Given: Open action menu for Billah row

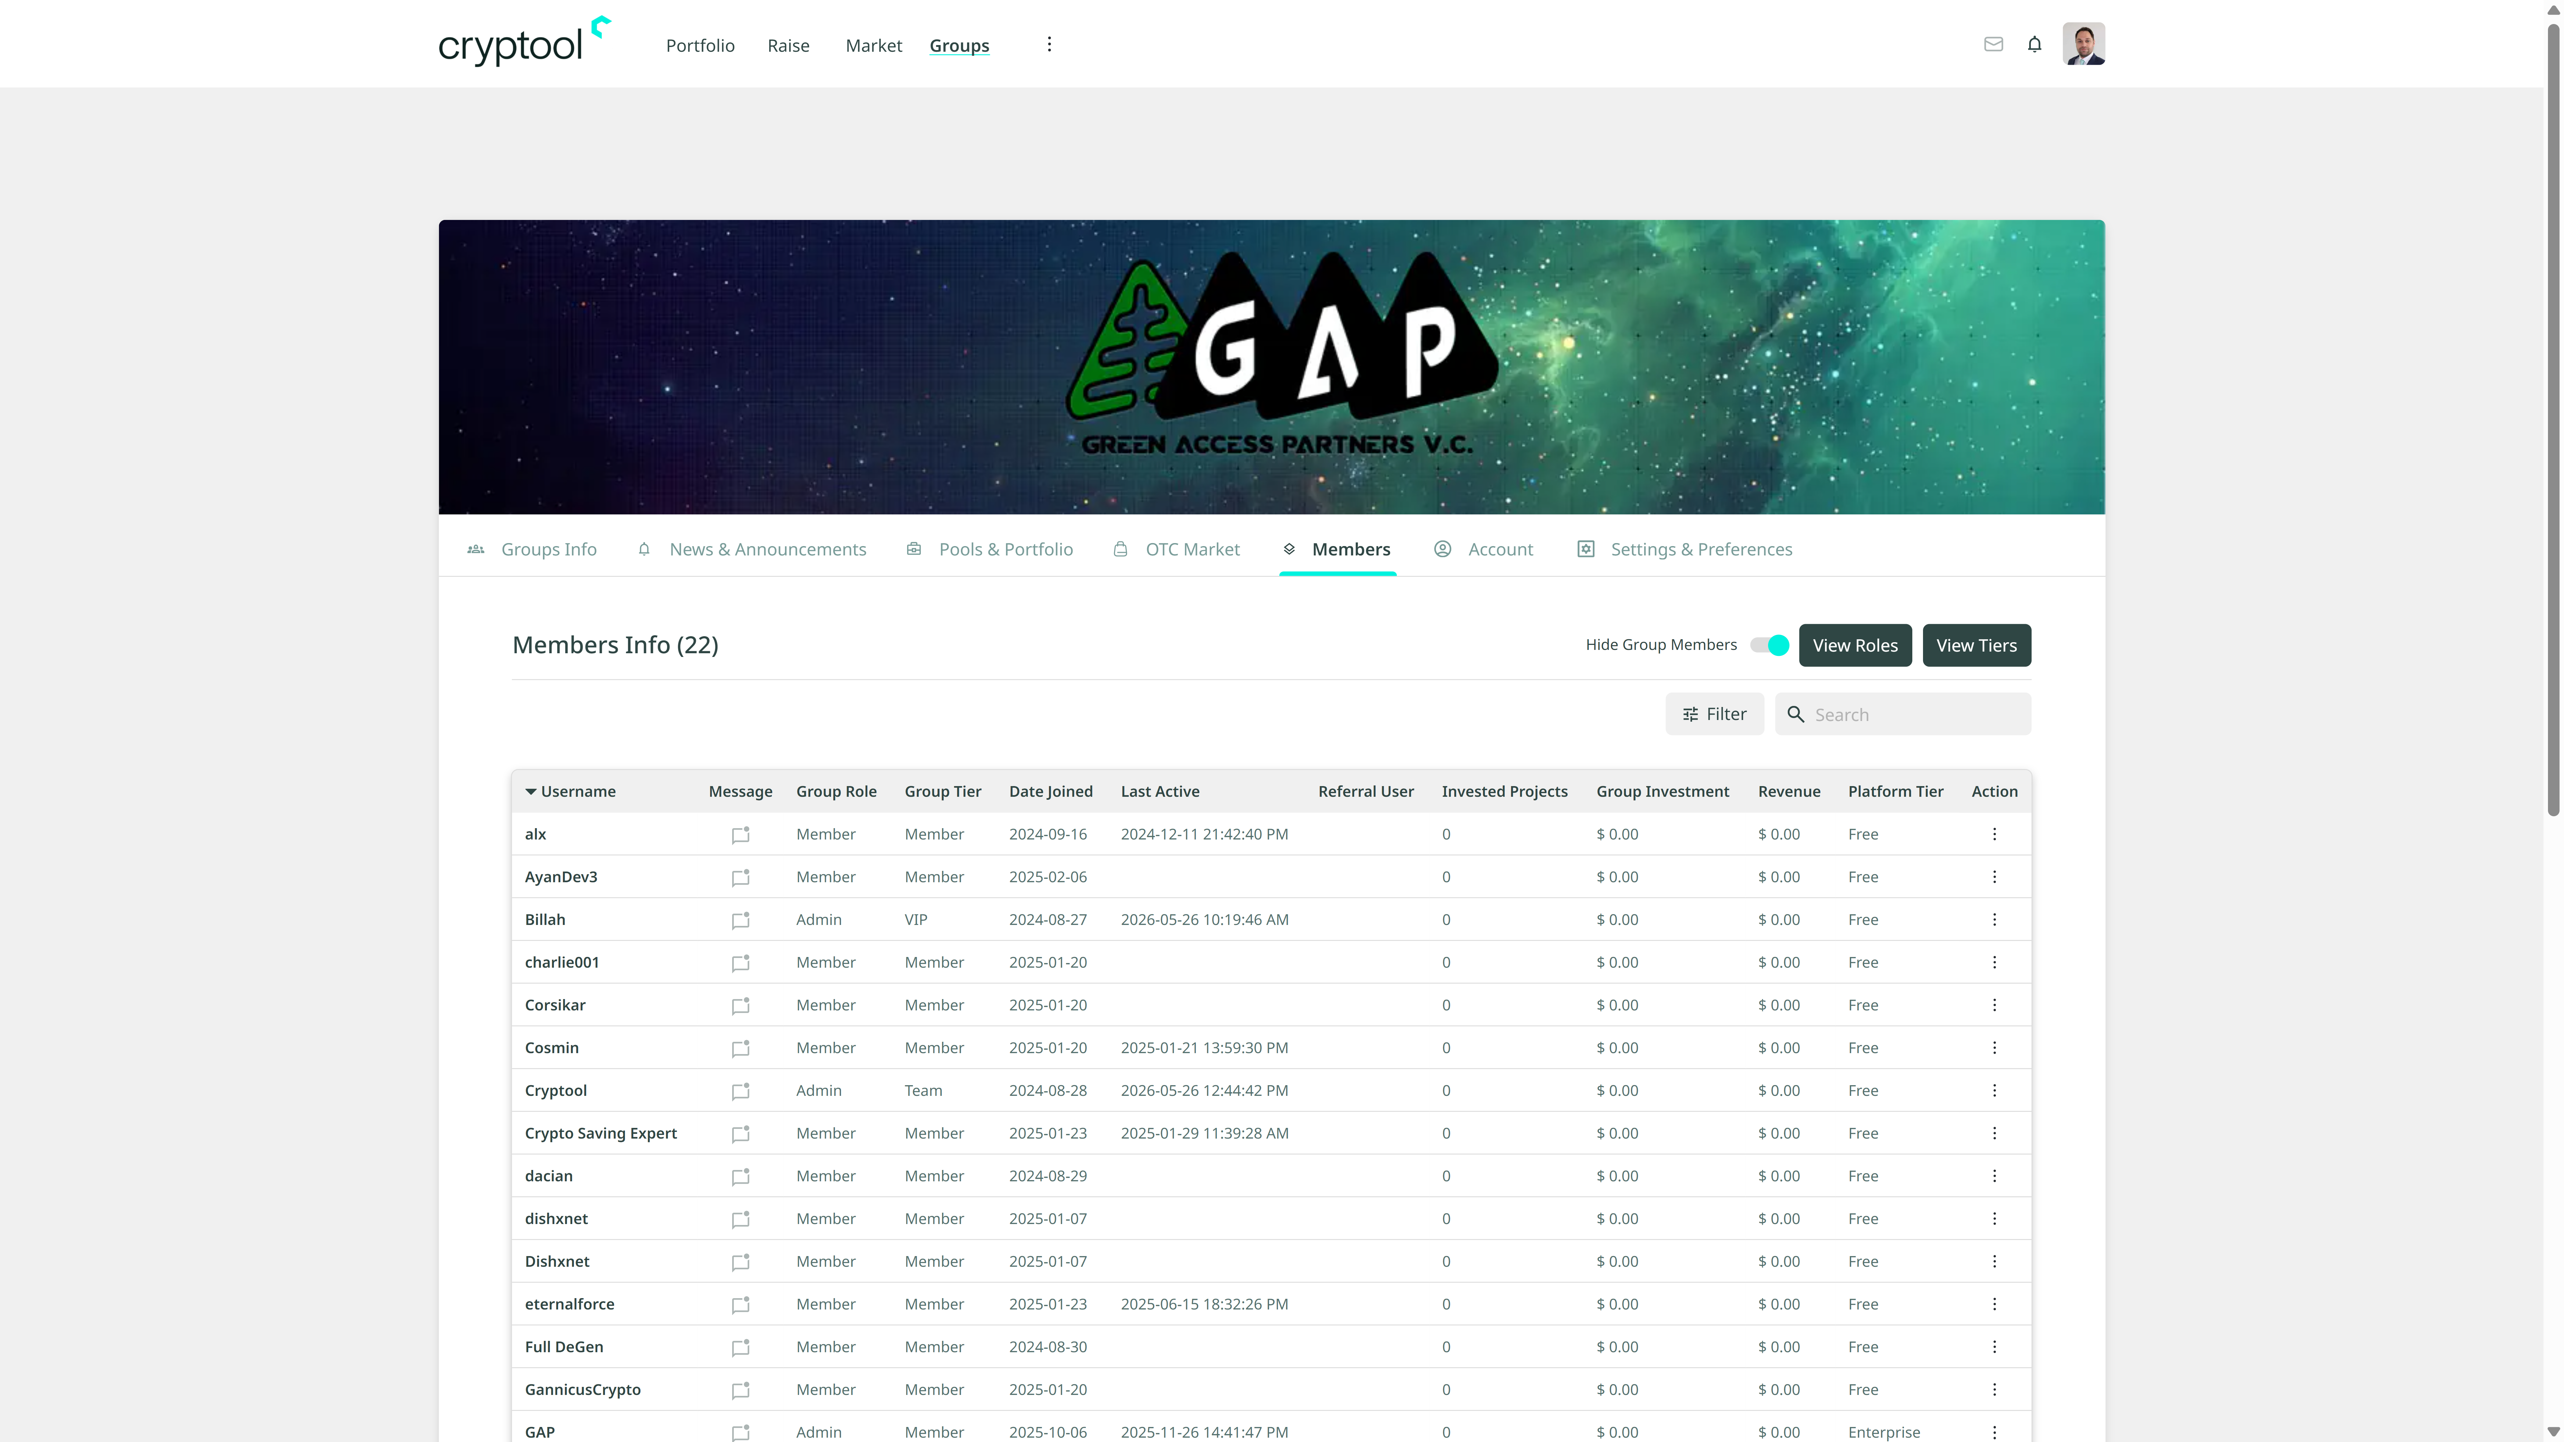Looking at the screenshot, I should coord(1995,920).
